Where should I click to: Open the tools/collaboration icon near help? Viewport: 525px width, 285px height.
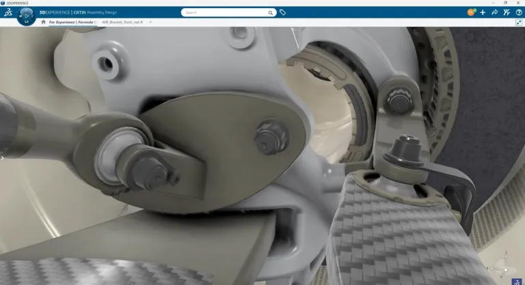[507, 12]
